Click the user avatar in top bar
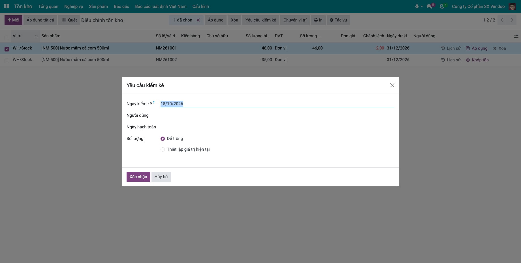The image size is (521, 263). click(512, 6)
